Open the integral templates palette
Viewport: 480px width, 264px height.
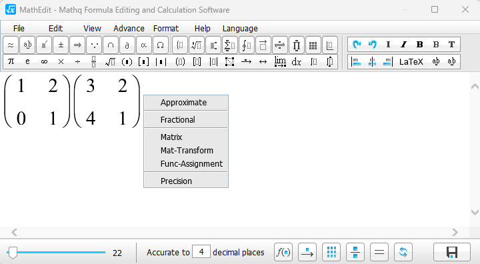[x=247, y=45]
